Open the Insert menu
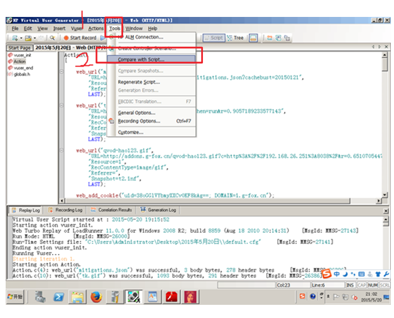 coord(59,29)
